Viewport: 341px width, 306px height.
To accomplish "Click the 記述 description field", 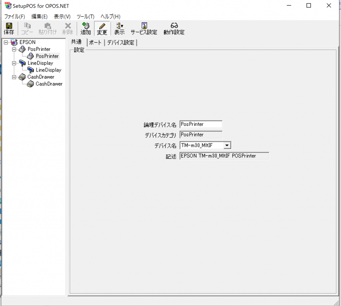I will coord(224,156).
